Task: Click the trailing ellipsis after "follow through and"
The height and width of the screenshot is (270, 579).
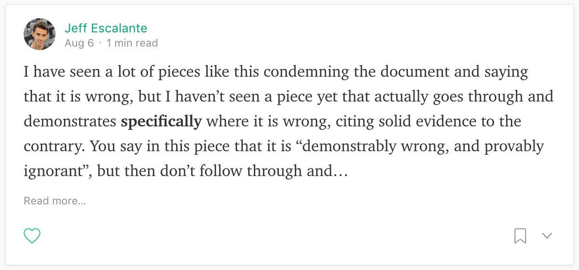Action: pos(340,171)
